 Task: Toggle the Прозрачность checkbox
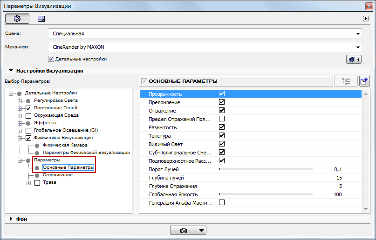click(222, 93)
